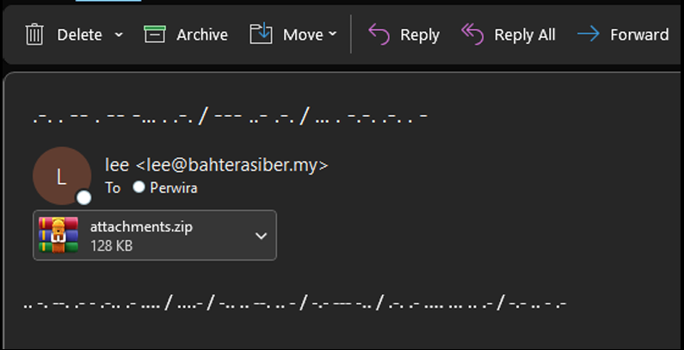Open the Delete options dropdown arrow
This screenshot has height=350, width=684.
click(119, 35)
